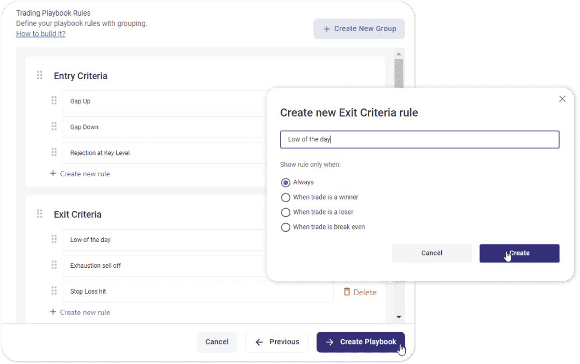Pick When trade is break even

coord(286,227)
